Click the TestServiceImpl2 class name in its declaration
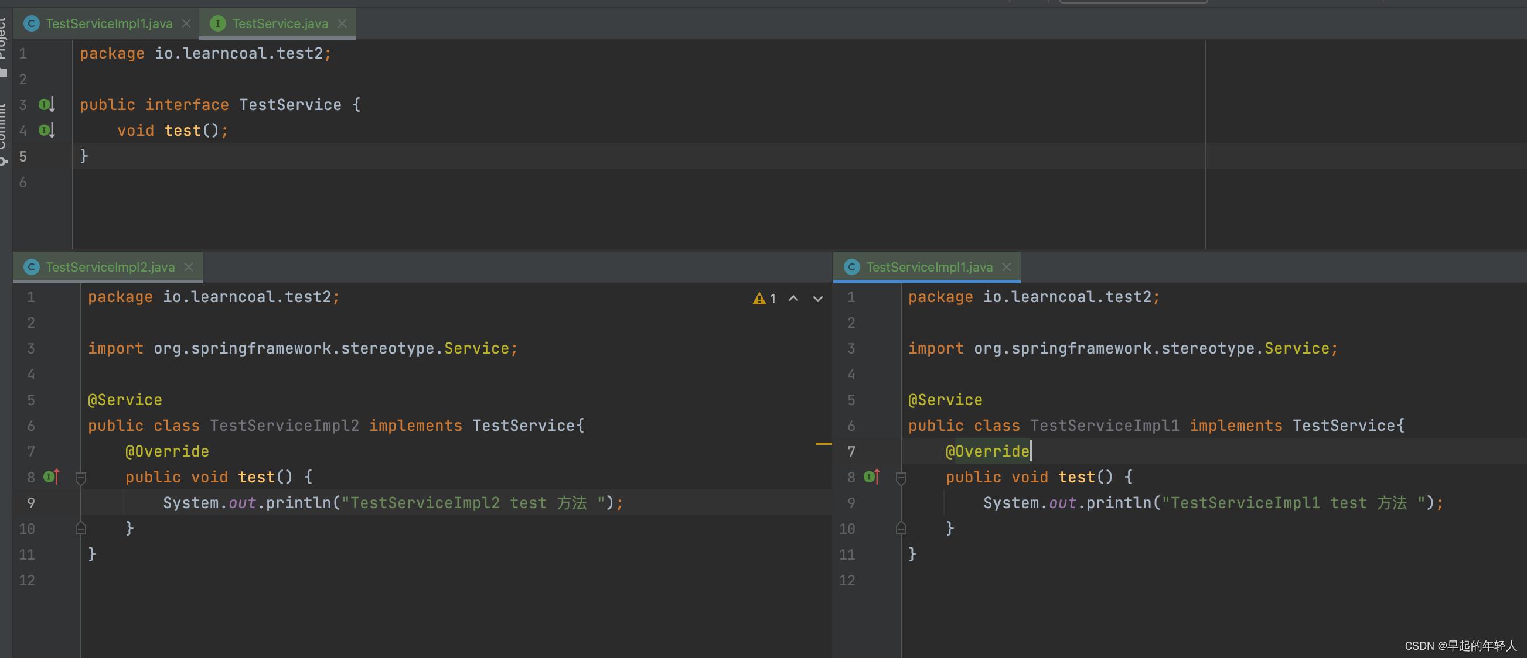The width and height of the screenshot is (1527, 658). pos(284,426)
